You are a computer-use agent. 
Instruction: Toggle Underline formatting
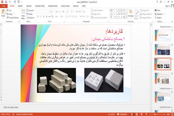coord(44,17)
